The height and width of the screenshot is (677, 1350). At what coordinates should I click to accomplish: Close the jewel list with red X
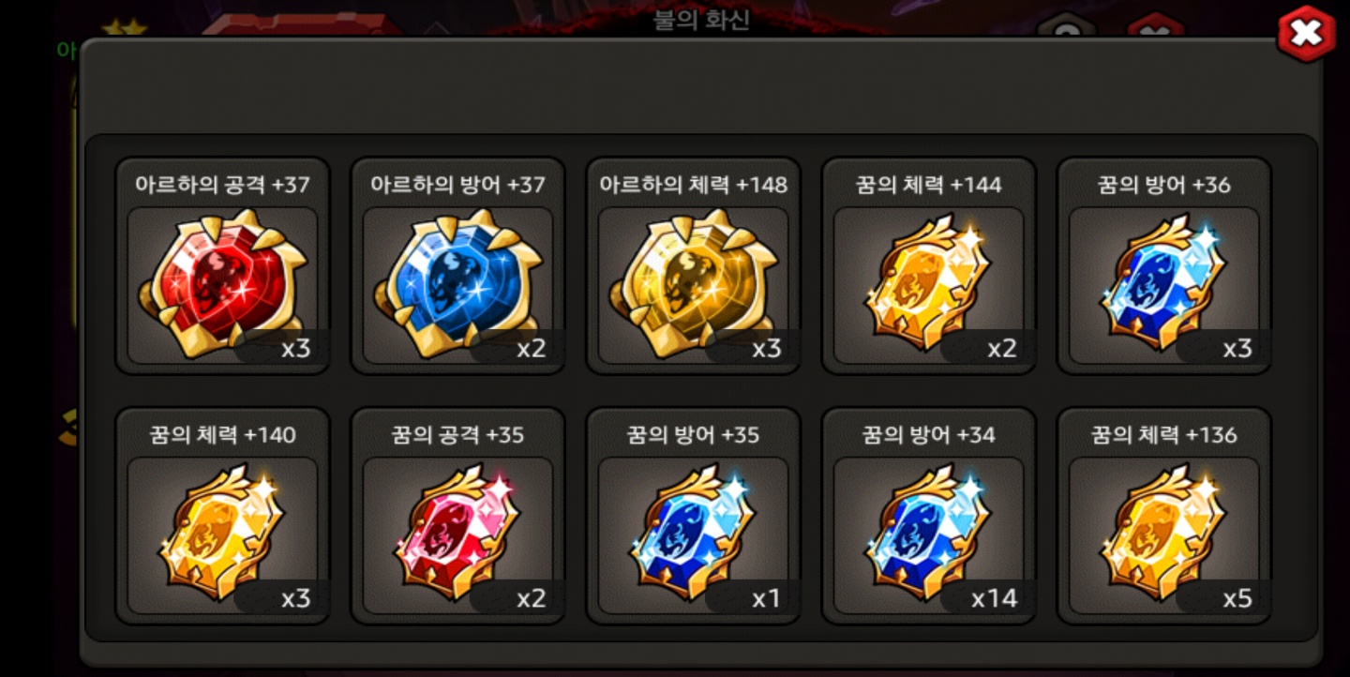point(1306,35)
